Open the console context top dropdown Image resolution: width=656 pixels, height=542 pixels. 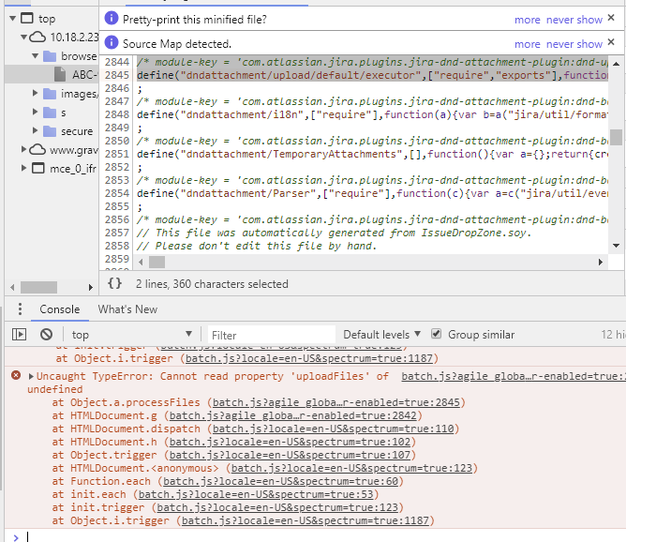click(x=132, y=335)
